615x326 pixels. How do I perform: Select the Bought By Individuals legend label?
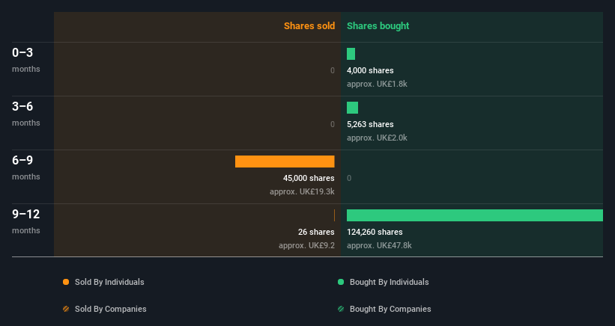pos(389,282)
